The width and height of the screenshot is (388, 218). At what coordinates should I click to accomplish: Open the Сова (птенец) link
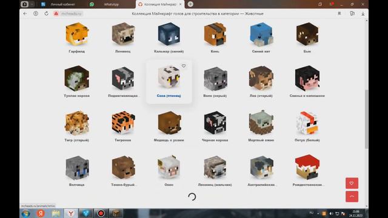coord(169,96)
